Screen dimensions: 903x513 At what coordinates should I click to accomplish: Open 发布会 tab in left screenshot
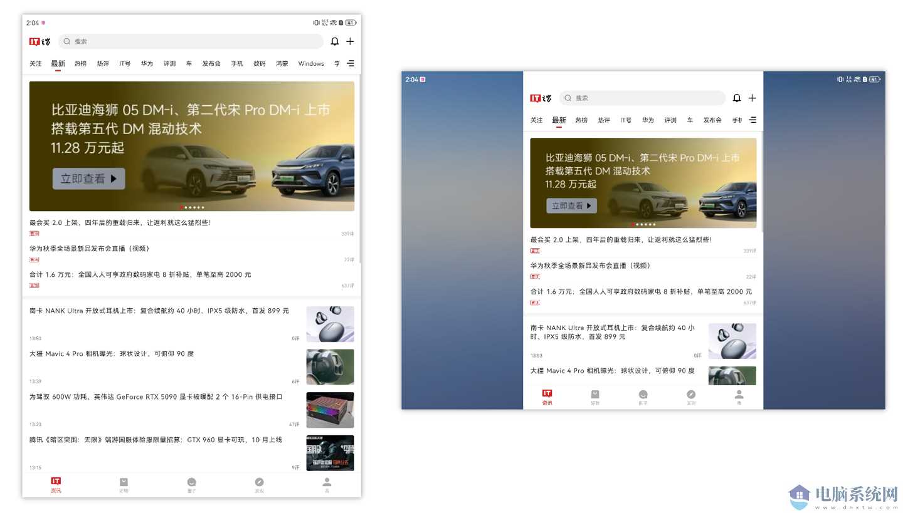211,63
